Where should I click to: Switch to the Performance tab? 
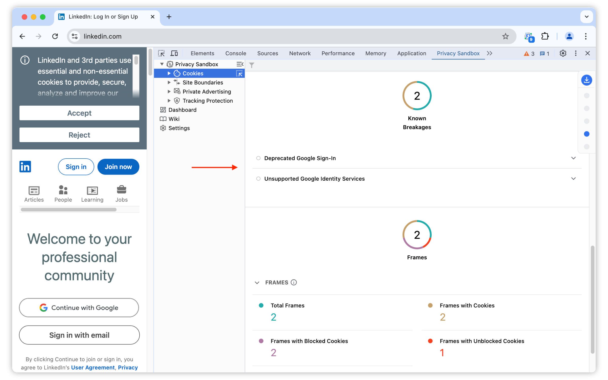pos(338,53)
